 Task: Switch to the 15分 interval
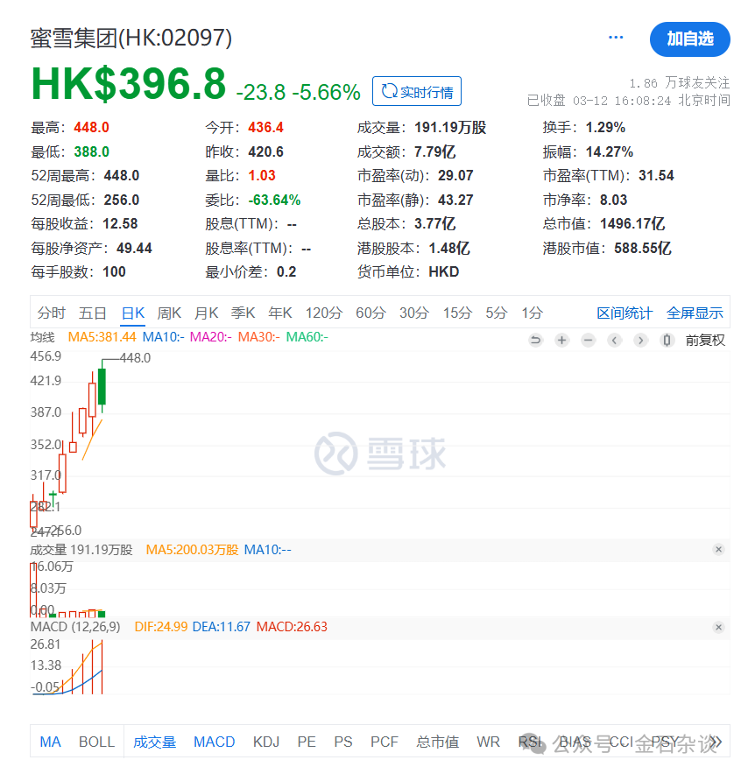457,313
